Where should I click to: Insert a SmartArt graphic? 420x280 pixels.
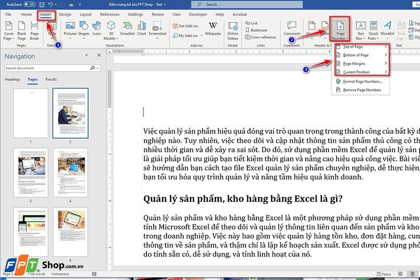tap(127, 29)
